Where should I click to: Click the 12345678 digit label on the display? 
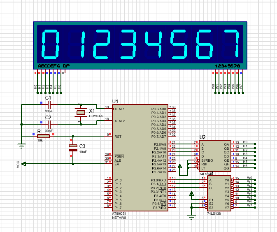click(228, 66)
